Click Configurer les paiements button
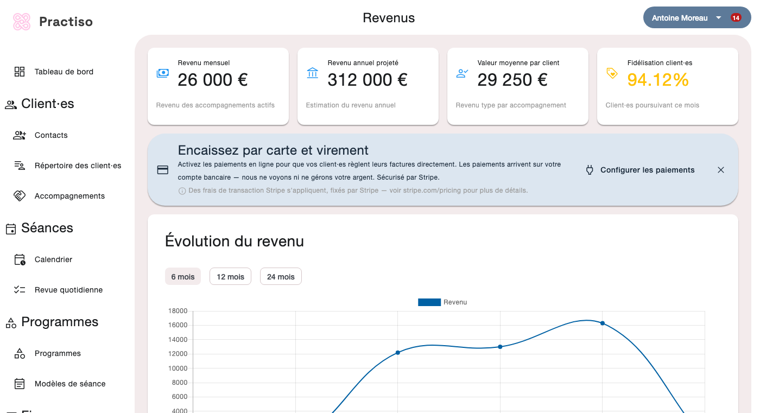 [641, 170]
